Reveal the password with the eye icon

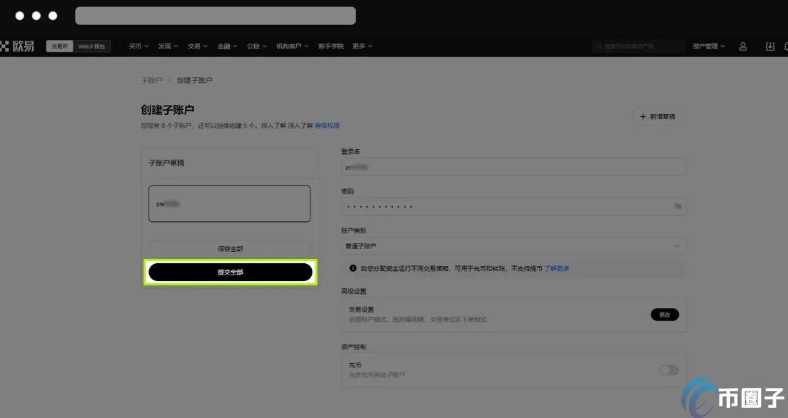click(677, 206)
